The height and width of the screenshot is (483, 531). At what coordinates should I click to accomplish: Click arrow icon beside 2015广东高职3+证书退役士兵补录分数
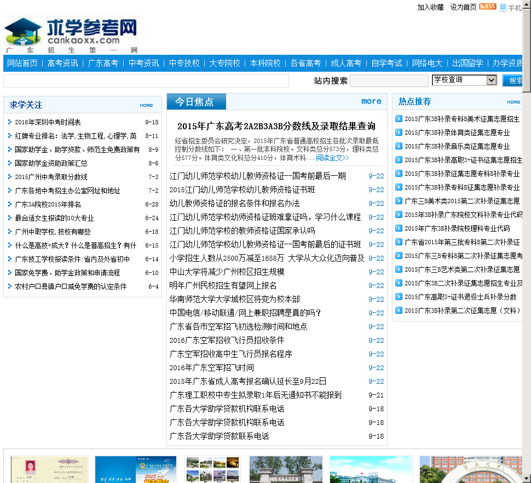click(399, 297)
